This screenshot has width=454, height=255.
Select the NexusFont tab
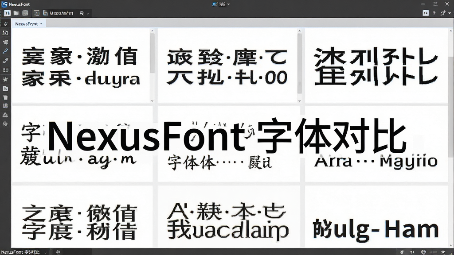tap(28, 24)
